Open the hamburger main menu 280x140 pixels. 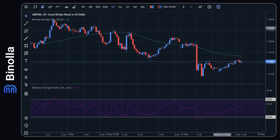[x=26, y=7]
